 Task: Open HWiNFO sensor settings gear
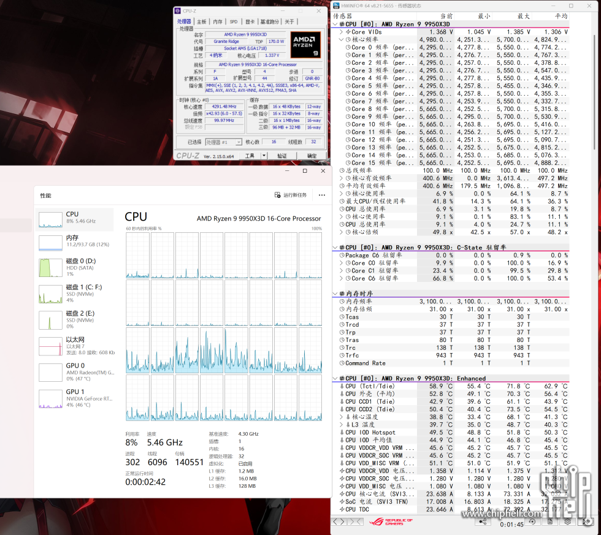tap(568, 522)
